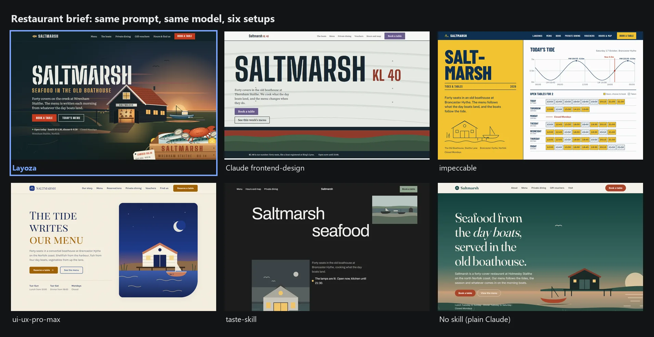Click purple 'Book a table' in Claude frontend-design header
This screenshot has width=654, height=337.
tap(395, 36)
